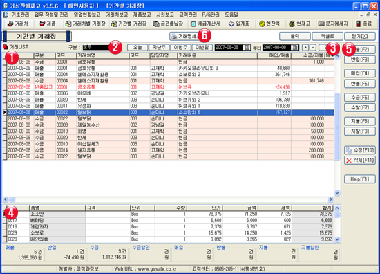Screen dimensions: 380x274
Task: Select the 이우네 카카오브라우니 row
Action: 168,93
